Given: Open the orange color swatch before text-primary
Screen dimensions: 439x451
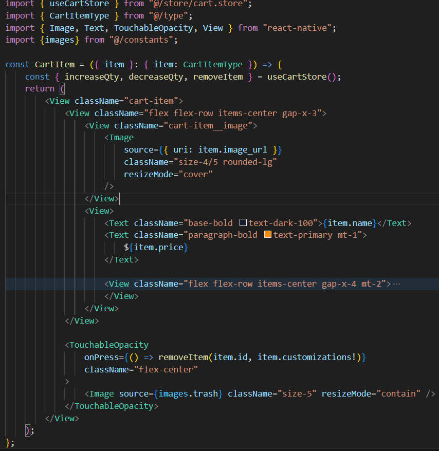Looking at the screenshot, I should click(x=268, y=234).
